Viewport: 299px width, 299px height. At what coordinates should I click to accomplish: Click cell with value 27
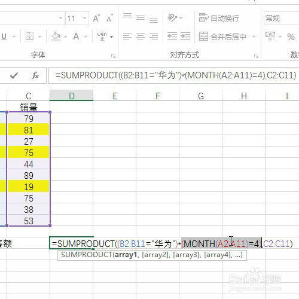pos(29,141)
